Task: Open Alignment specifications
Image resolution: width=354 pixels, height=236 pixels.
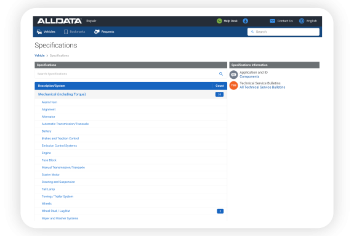Action: (x=49, y=110)
